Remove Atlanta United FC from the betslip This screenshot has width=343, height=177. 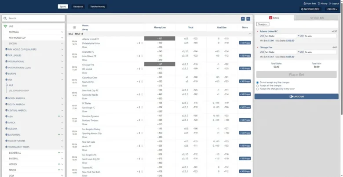pyautogui.click(x=258, y=32)
